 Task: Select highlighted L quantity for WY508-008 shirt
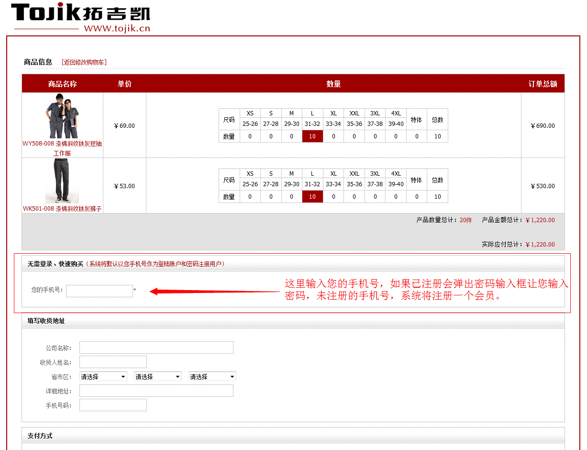tap(312, 136)
